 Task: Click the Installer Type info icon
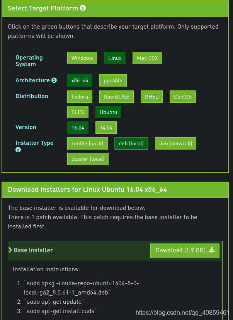(18, 150)
